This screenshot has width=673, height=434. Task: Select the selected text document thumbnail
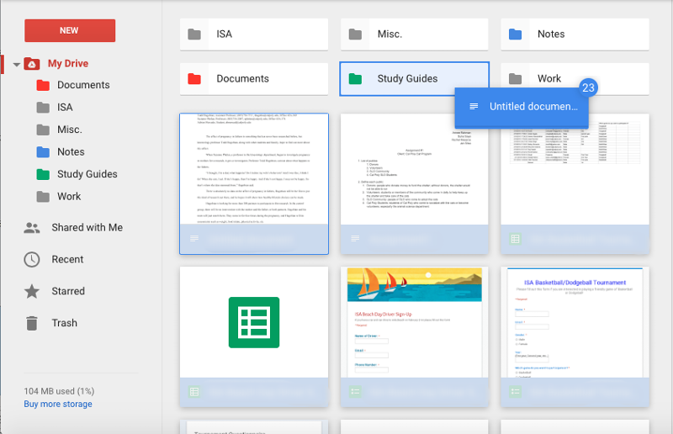[x=254, y=169]
